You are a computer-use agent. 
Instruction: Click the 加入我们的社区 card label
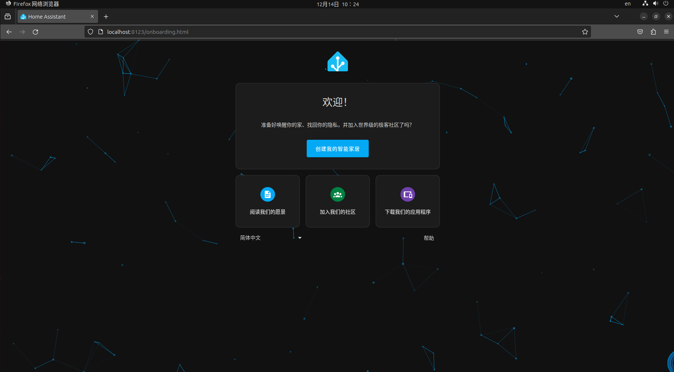338,212
